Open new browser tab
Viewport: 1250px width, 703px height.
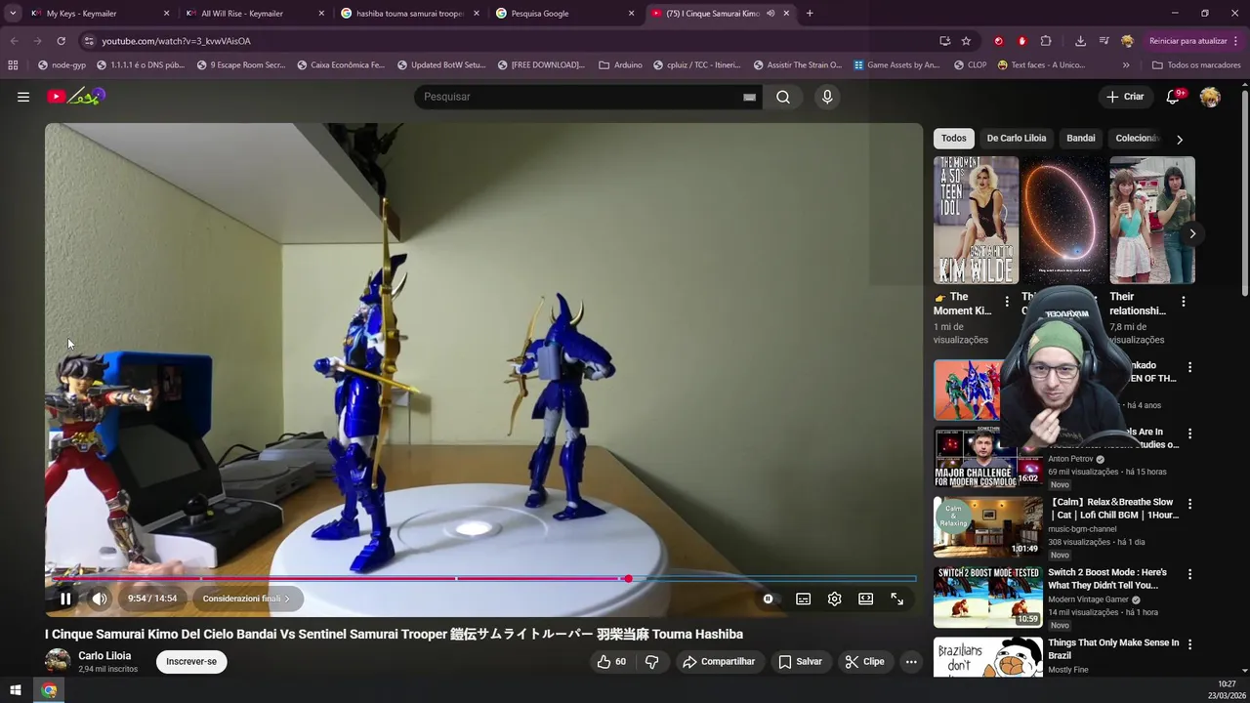(x=810, y=14)
